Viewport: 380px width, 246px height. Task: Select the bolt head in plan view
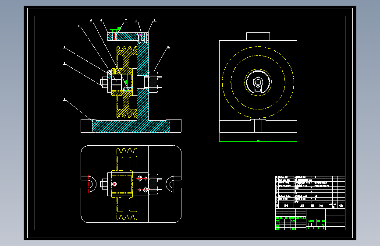coord(104,184)
